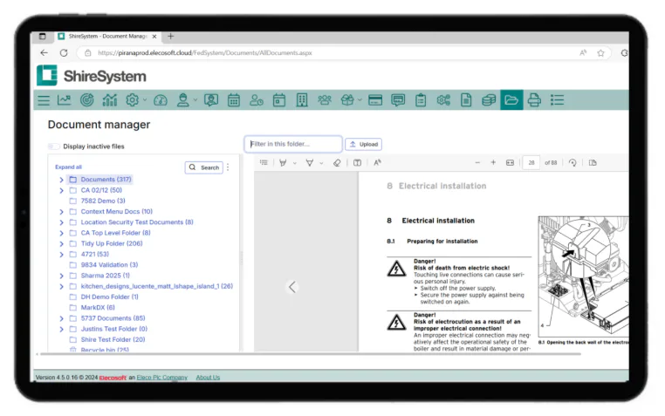Open the building sites icon
This screenshot has height=416, width=665.
(302, 100)
